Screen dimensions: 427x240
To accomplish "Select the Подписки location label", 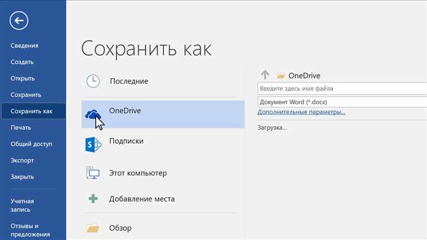I will point(126,141).
